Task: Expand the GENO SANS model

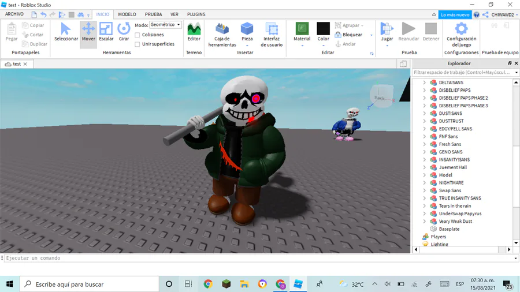Action: (424, 152)
